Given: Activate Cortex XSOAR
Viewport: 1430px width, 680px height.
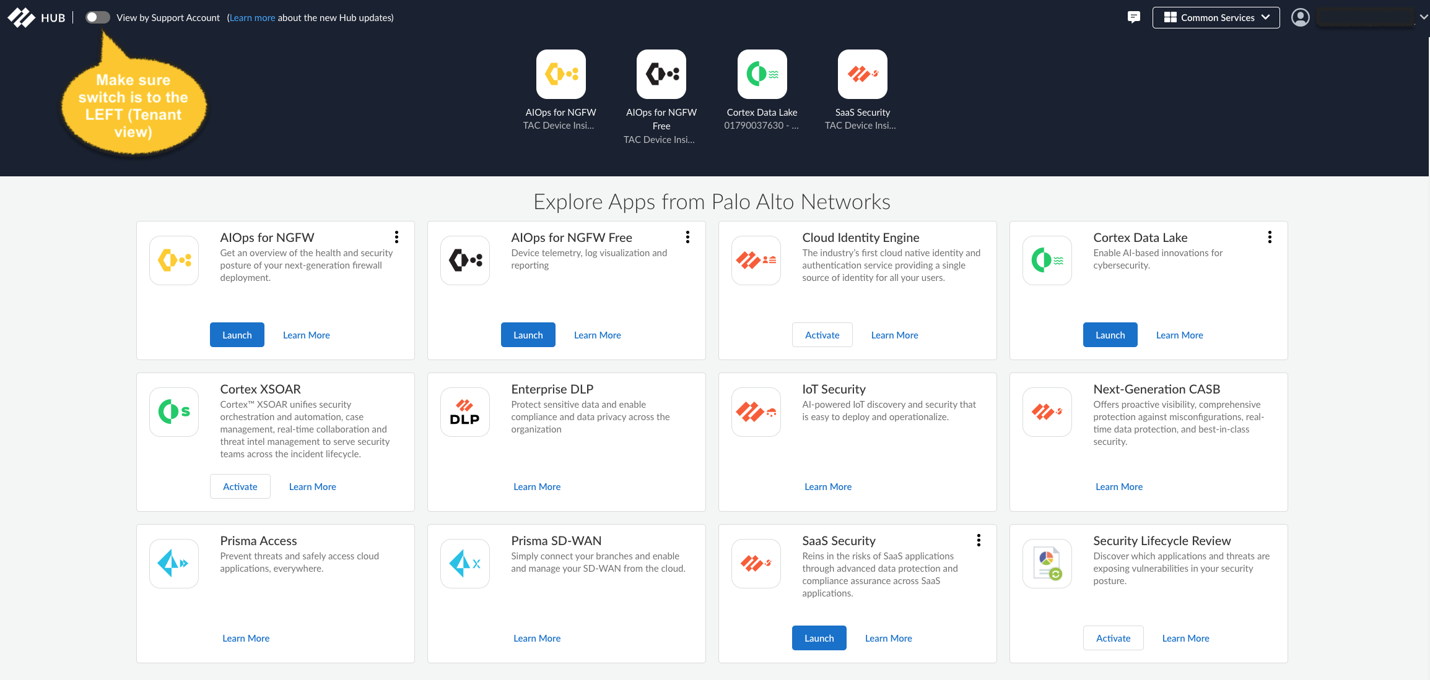Looking at the screenshot, I should pyautogui.click(x=240, y=487).
